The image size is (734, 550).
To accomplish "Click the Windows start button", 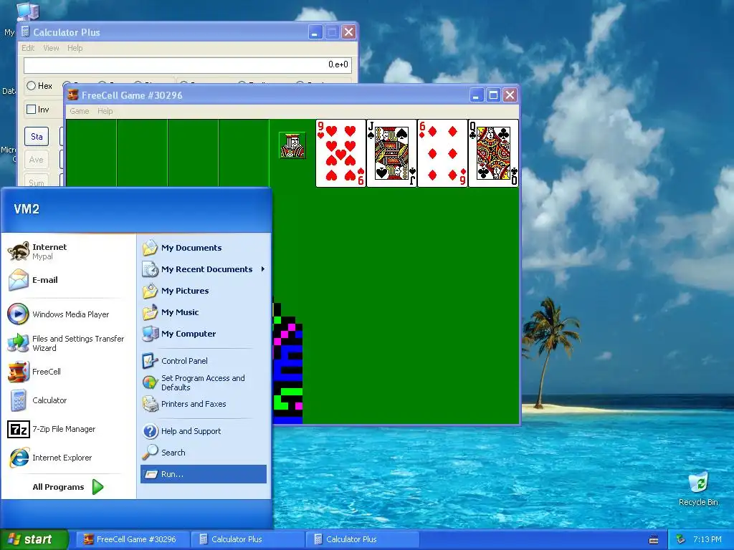I will (x=34, y=539).
